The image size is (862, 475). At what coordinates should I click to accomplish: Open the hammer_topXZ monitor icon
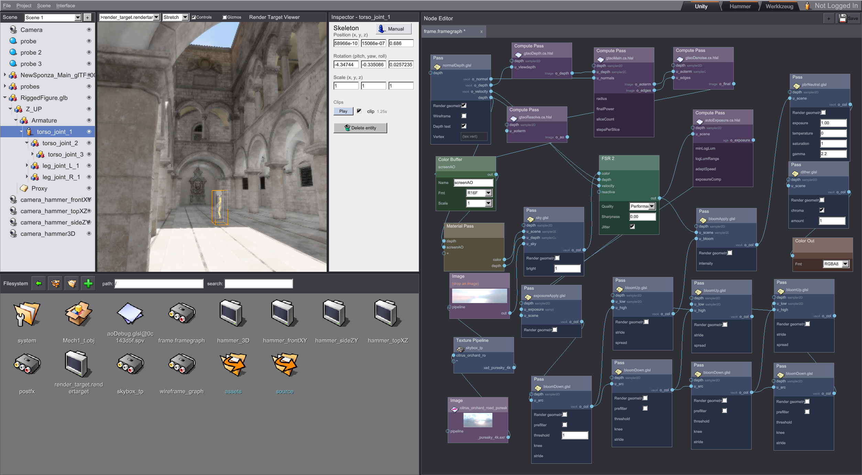click(388, 313)
